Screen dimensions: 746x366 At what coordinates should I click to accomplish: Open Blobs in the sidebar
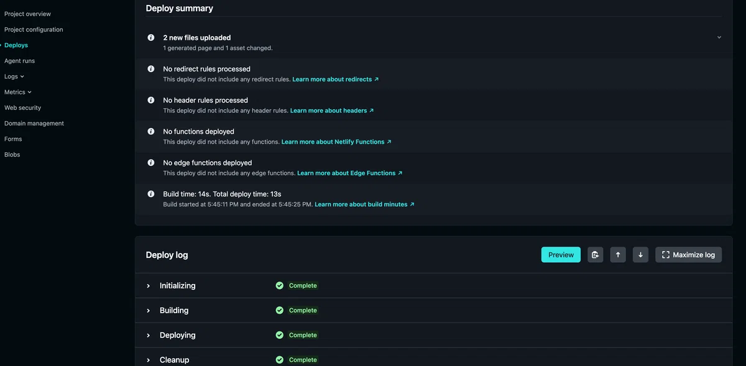12,155
